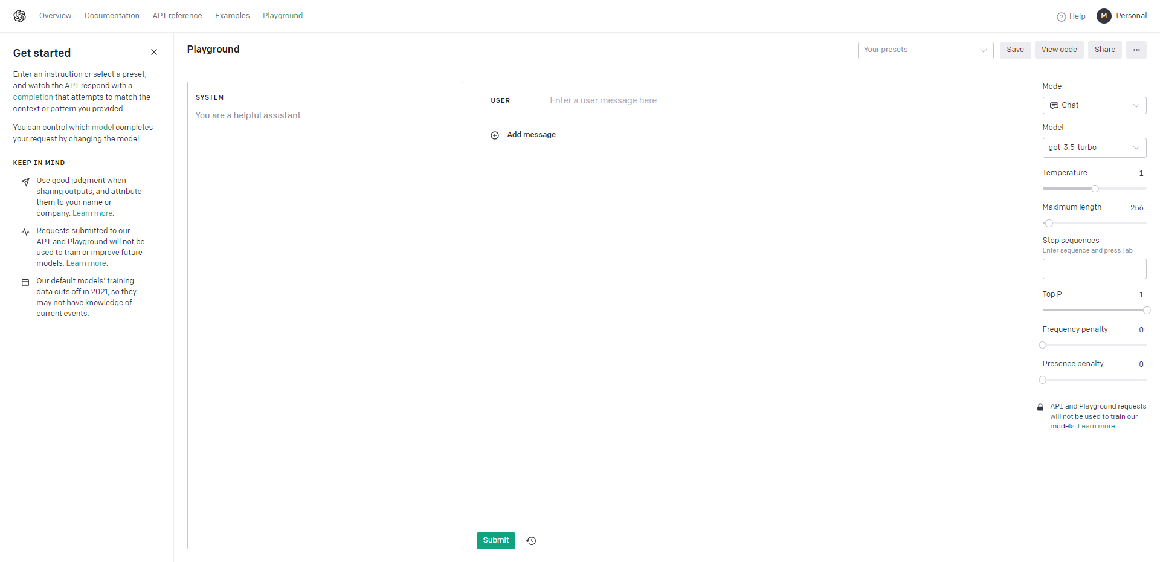
Task: Close the Get started panel
Action: coord(154,52)
